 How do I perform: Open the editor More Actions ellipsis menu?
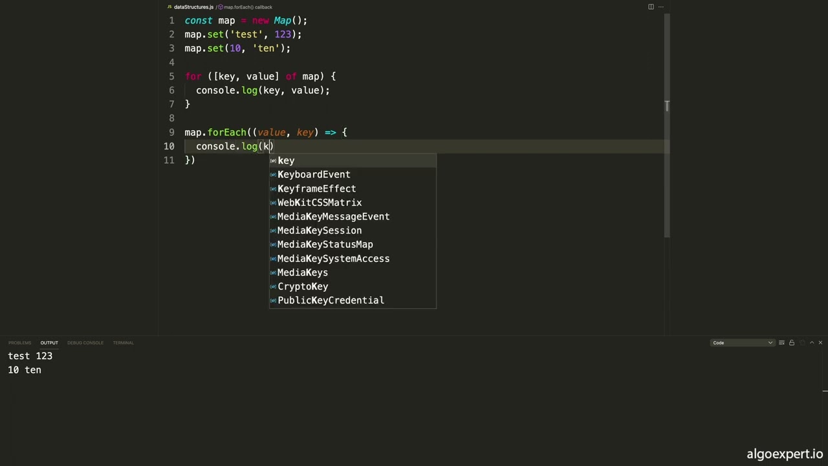pyautogui.click(x=660, y=6)
